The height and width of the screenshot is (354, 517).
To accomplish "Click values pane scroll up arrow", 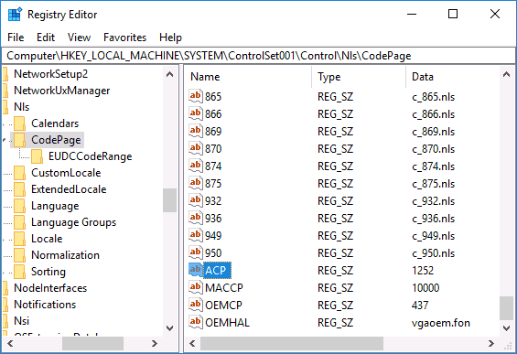I will (507, 74).
